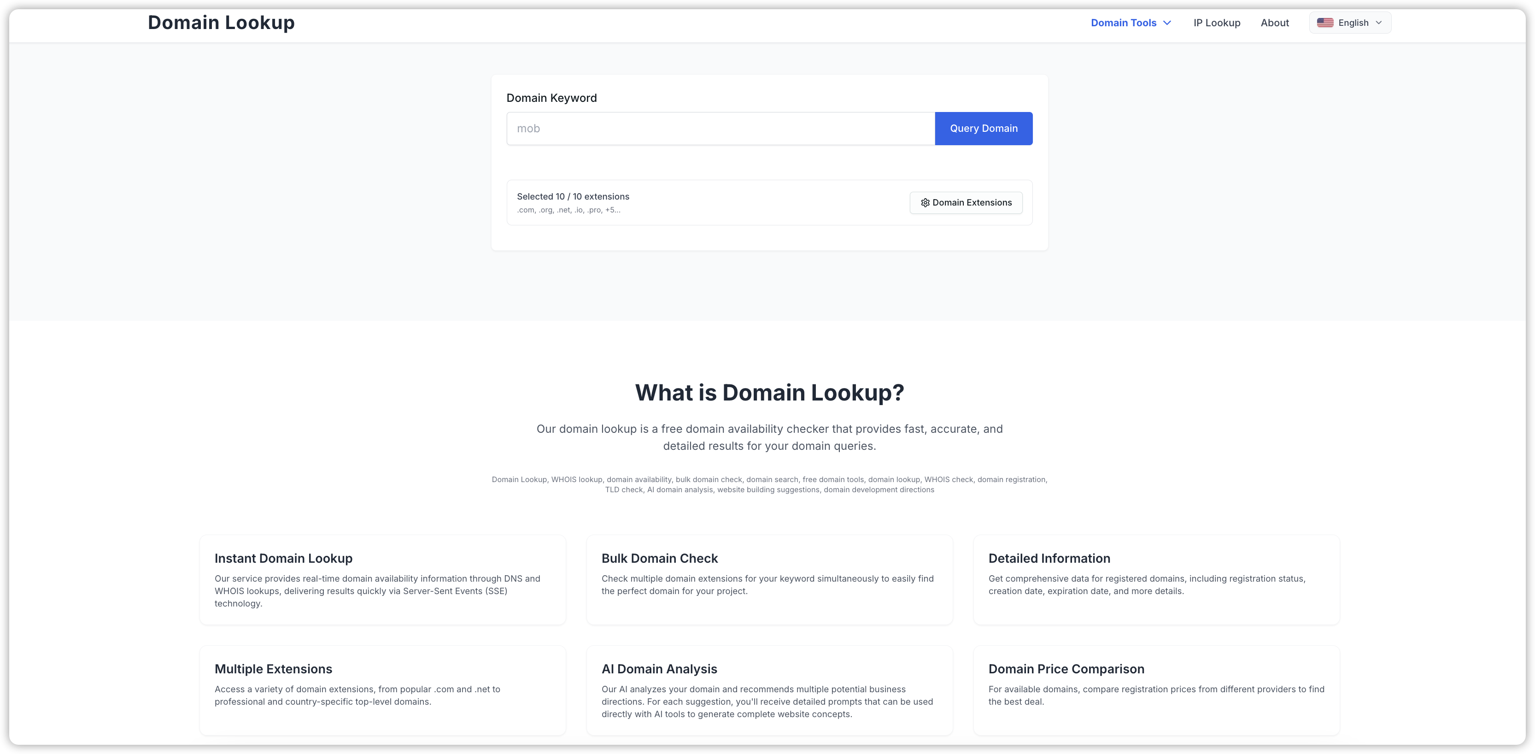Click the chevron next to Domain Tools
The width and height of the screenshot is (1535, 754).
pyautogui.click(x=1167, y=23)
